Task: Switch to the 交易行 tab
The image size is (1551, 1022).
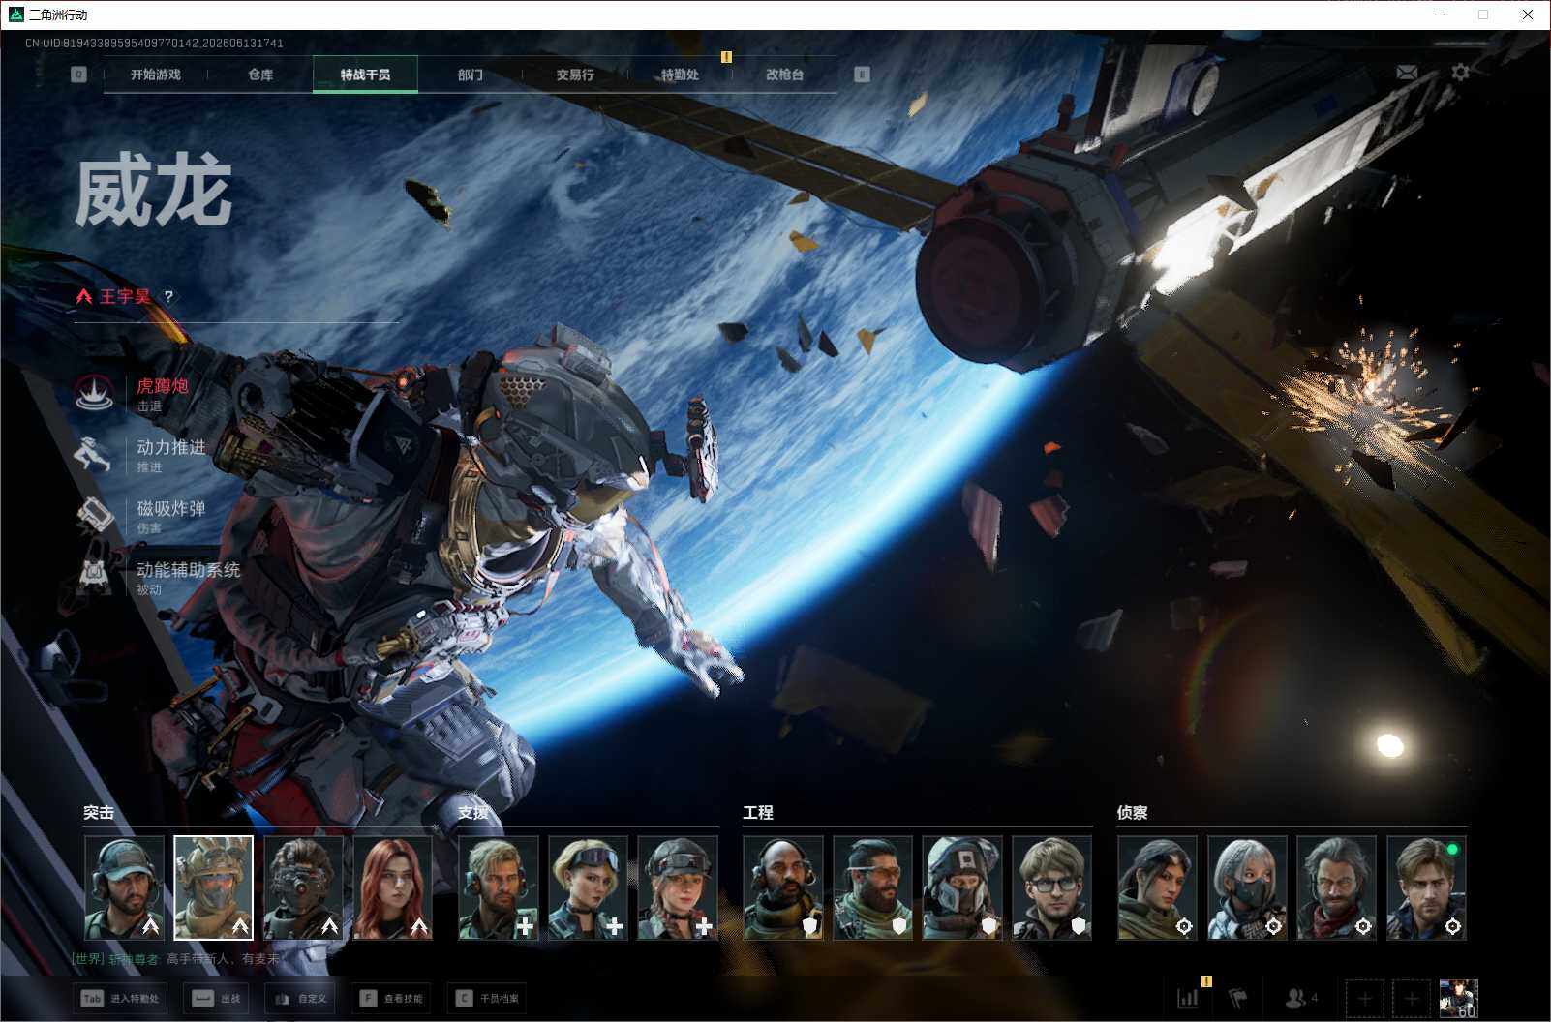Action: [575, 75]
